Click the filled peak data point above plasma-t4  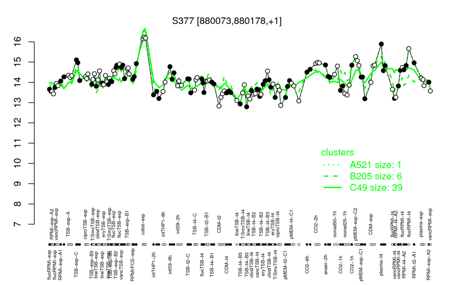point(381,44)
